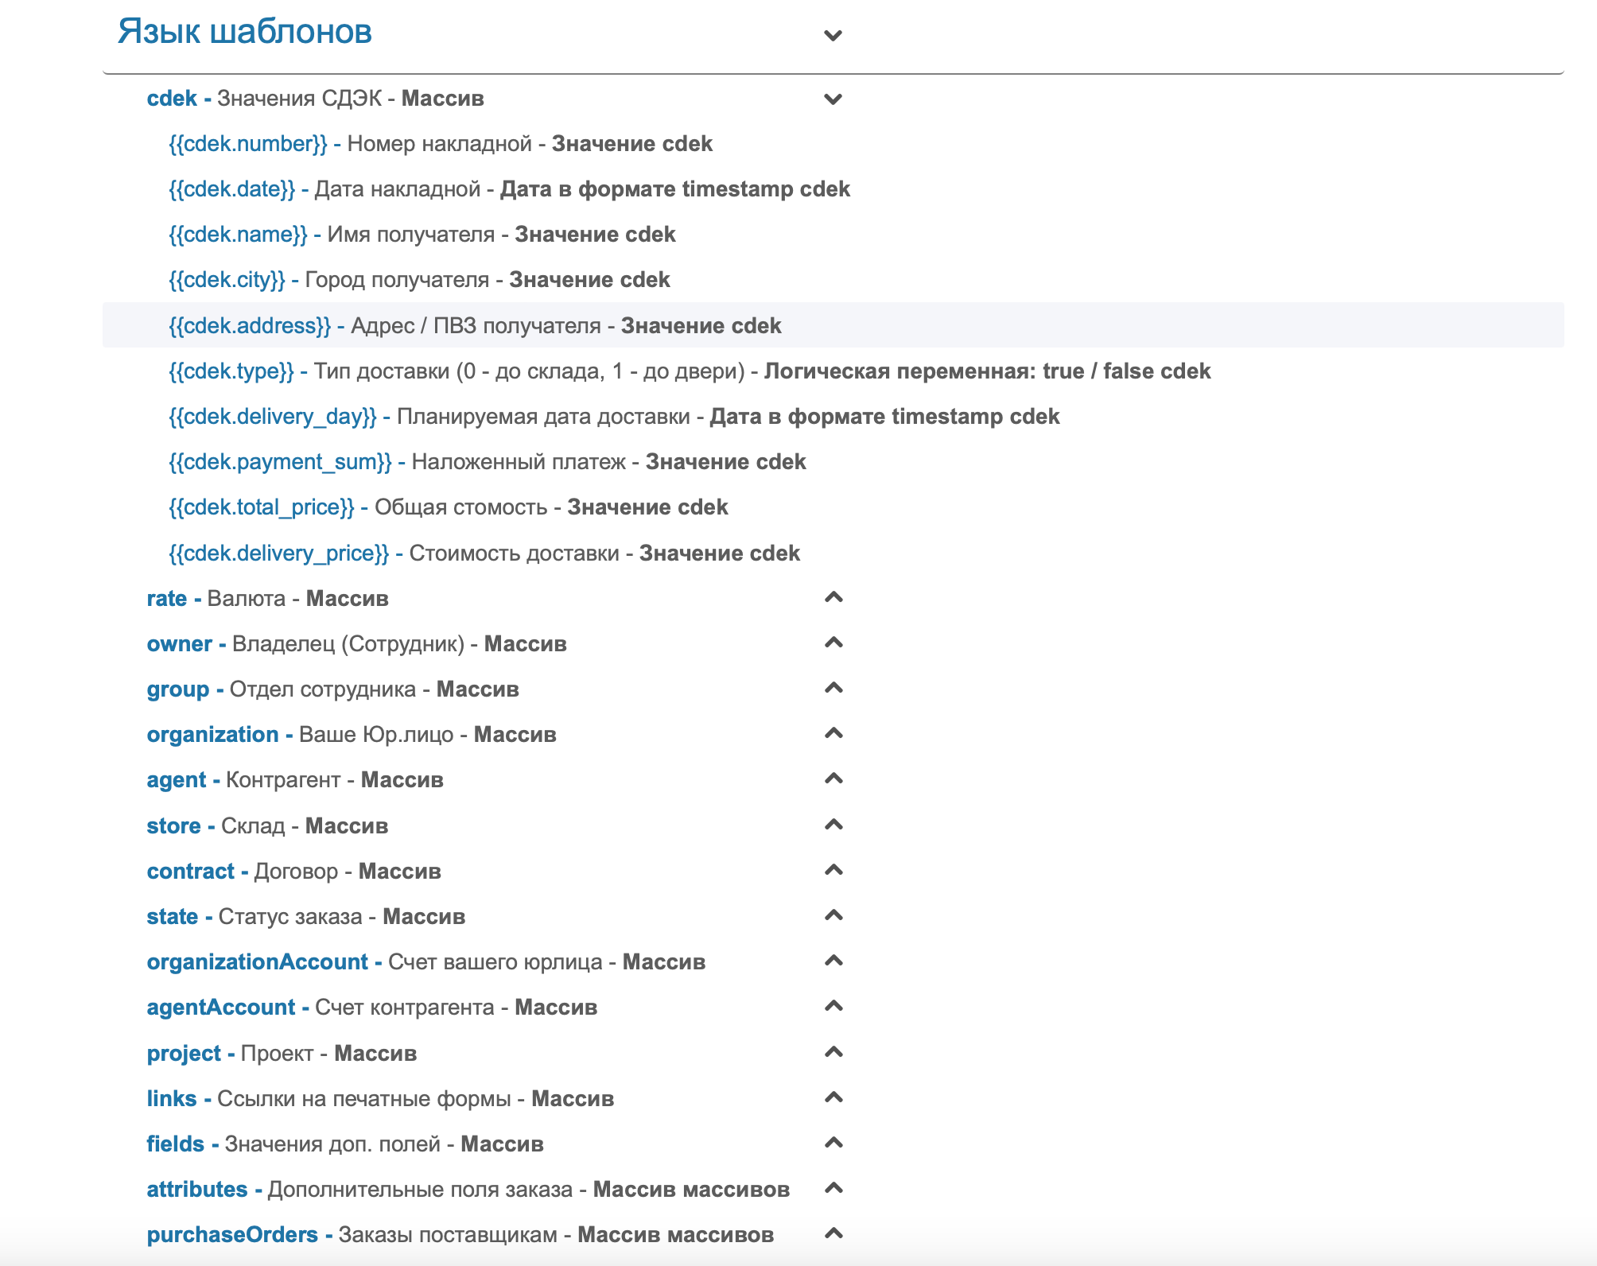Screen dimensions: 1597x1266
Task: Open the purchaseOrders 'Заказы поставщикам' entry
Action: point(232,1235)
